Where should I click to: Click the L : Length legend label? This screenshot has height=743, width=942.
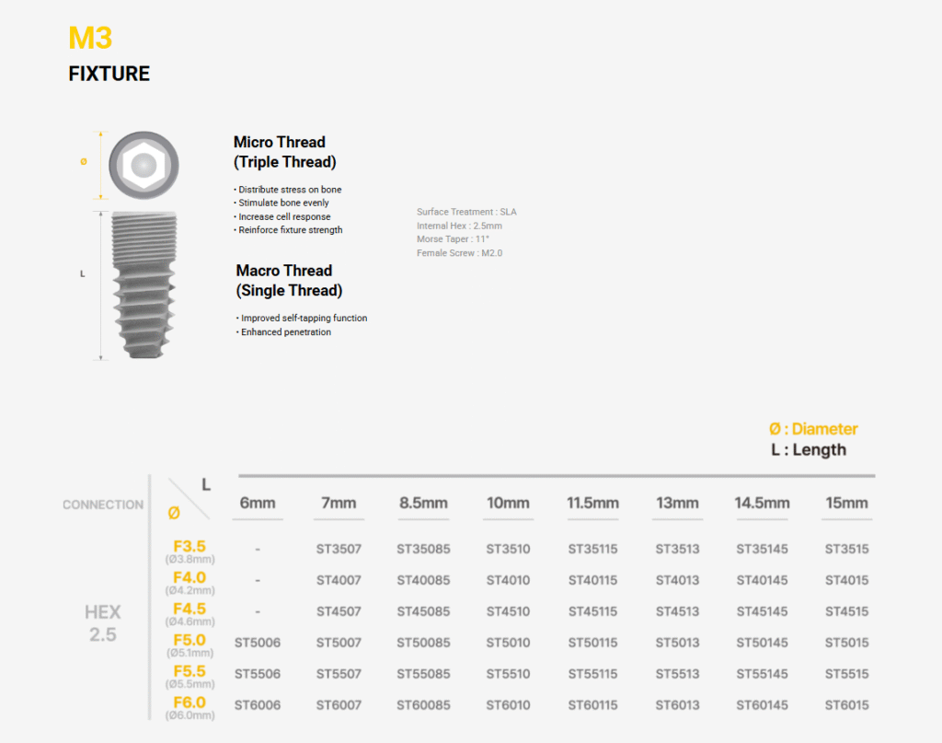[809, 449]
